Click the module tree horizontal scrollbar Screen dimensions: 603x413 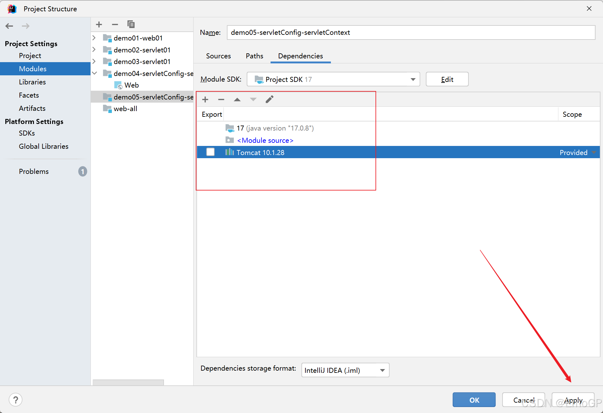128,383
